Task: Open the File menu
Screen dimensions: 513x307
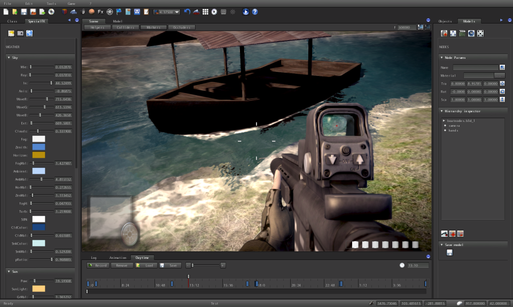Action: [7, 4]
